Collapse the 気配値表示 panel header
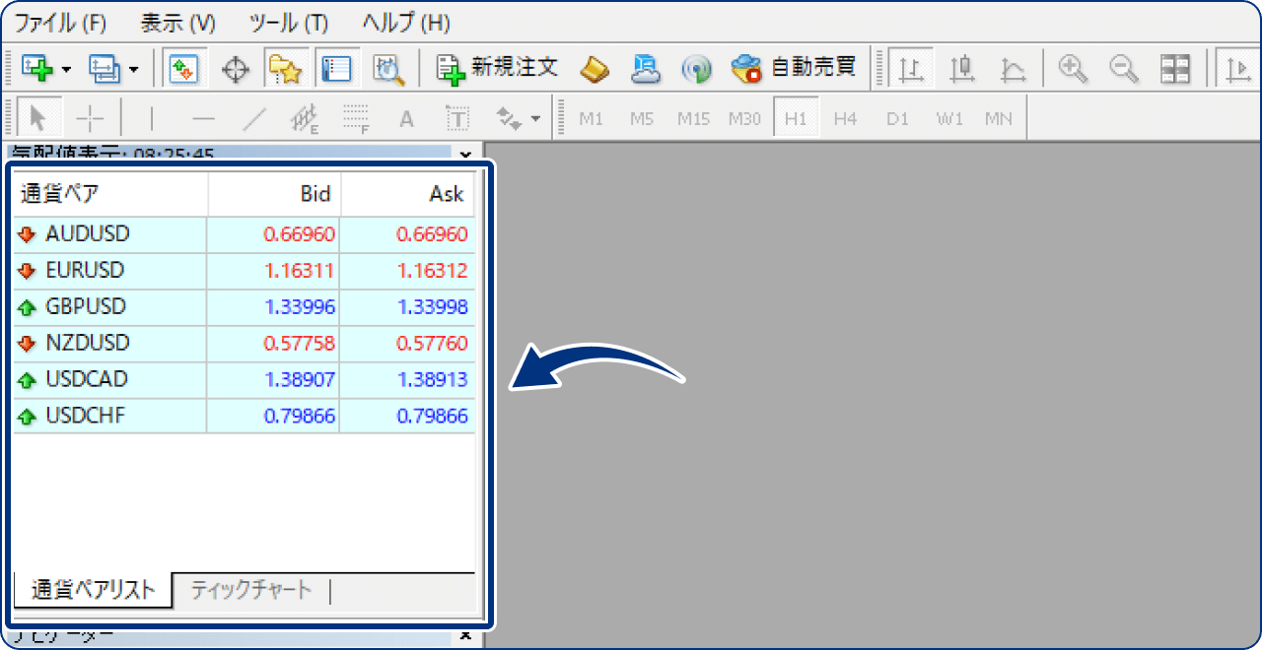1262x650 pixels. pyautogui.click(x=464, y=156)
